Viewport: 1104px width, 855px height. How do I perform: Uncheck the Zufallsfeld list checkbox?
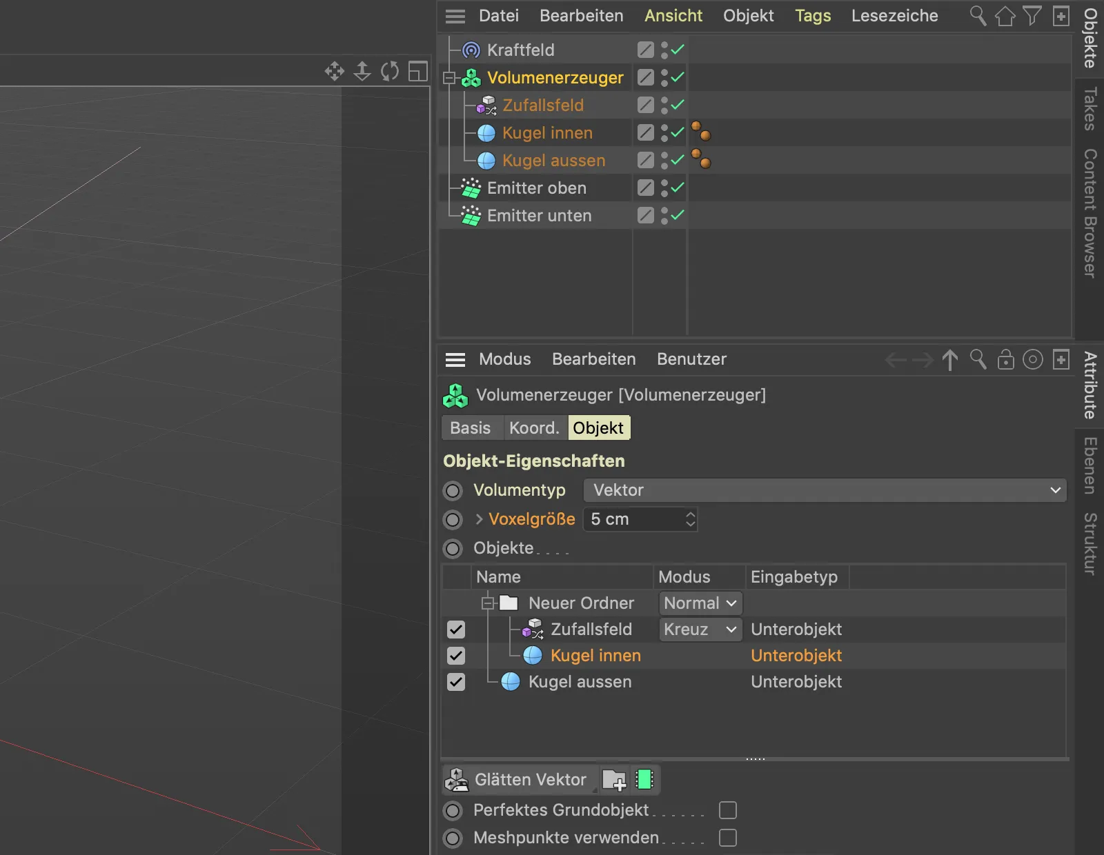[456, 630]
